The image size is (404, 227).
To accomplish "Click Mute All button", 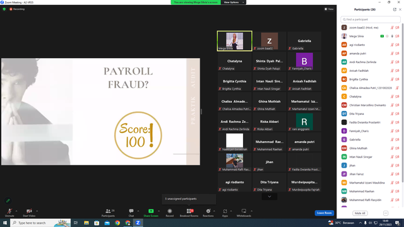I will click(360, 213).
